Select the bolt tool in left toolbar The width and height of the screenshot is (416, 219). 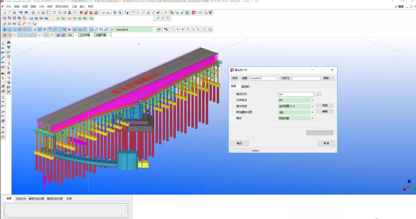pyautogui.click(x=3, y=73)
